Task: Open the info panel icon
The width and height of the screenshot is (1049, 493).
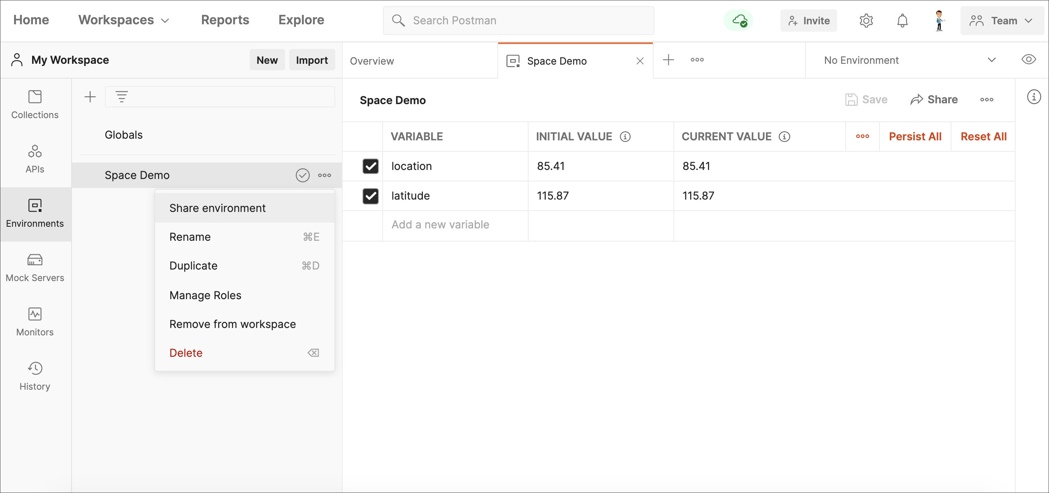Action: 1034,97
